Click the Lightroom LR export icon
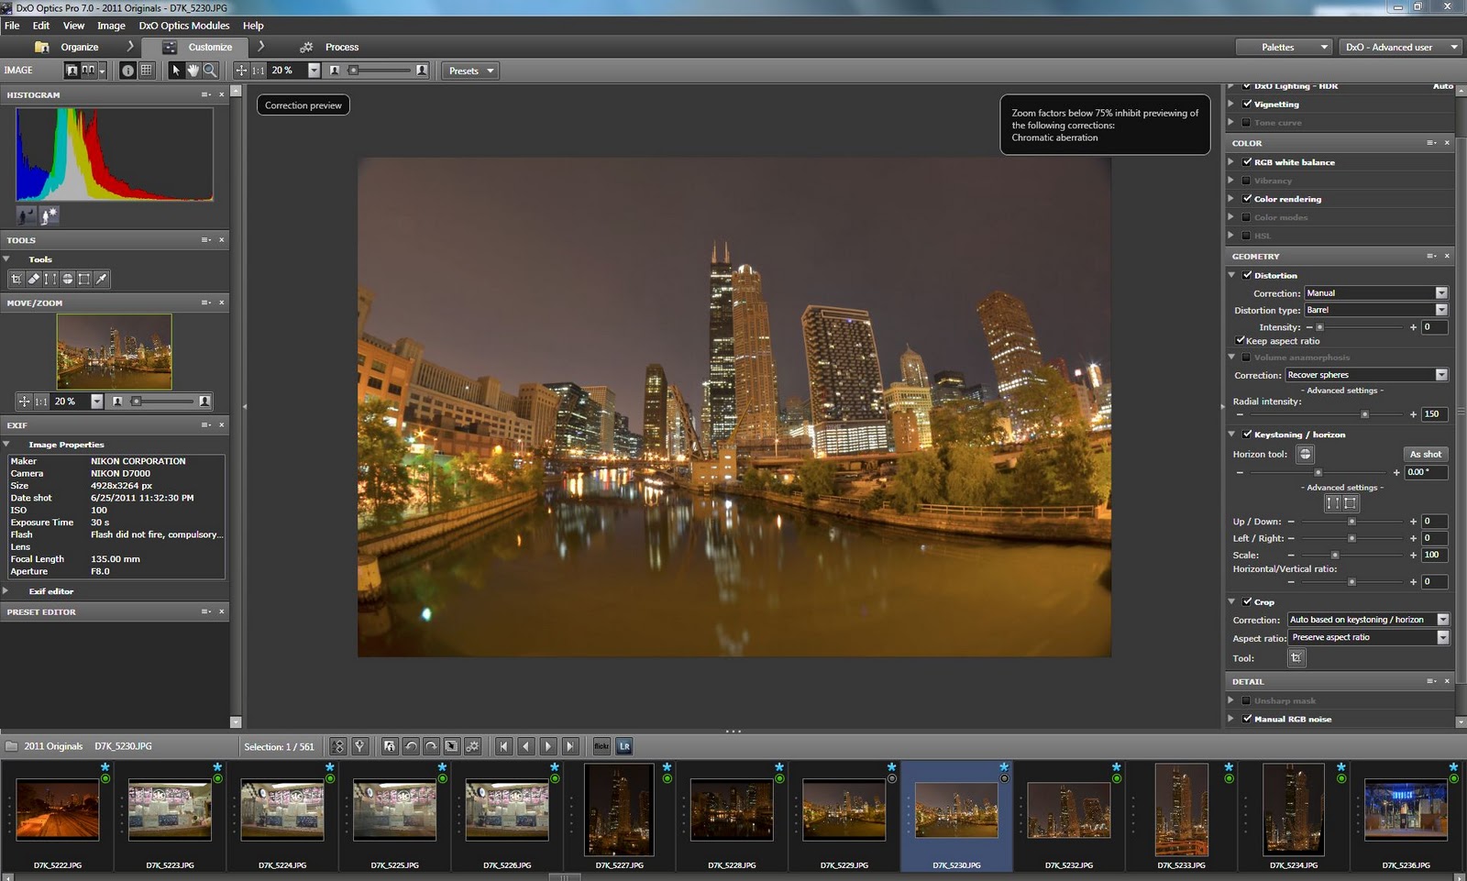This screenshot has width=1467, height=881. 624,746
